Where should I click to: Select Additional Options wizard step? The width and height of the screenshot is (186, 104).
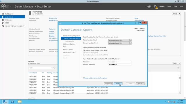point(69,44)
